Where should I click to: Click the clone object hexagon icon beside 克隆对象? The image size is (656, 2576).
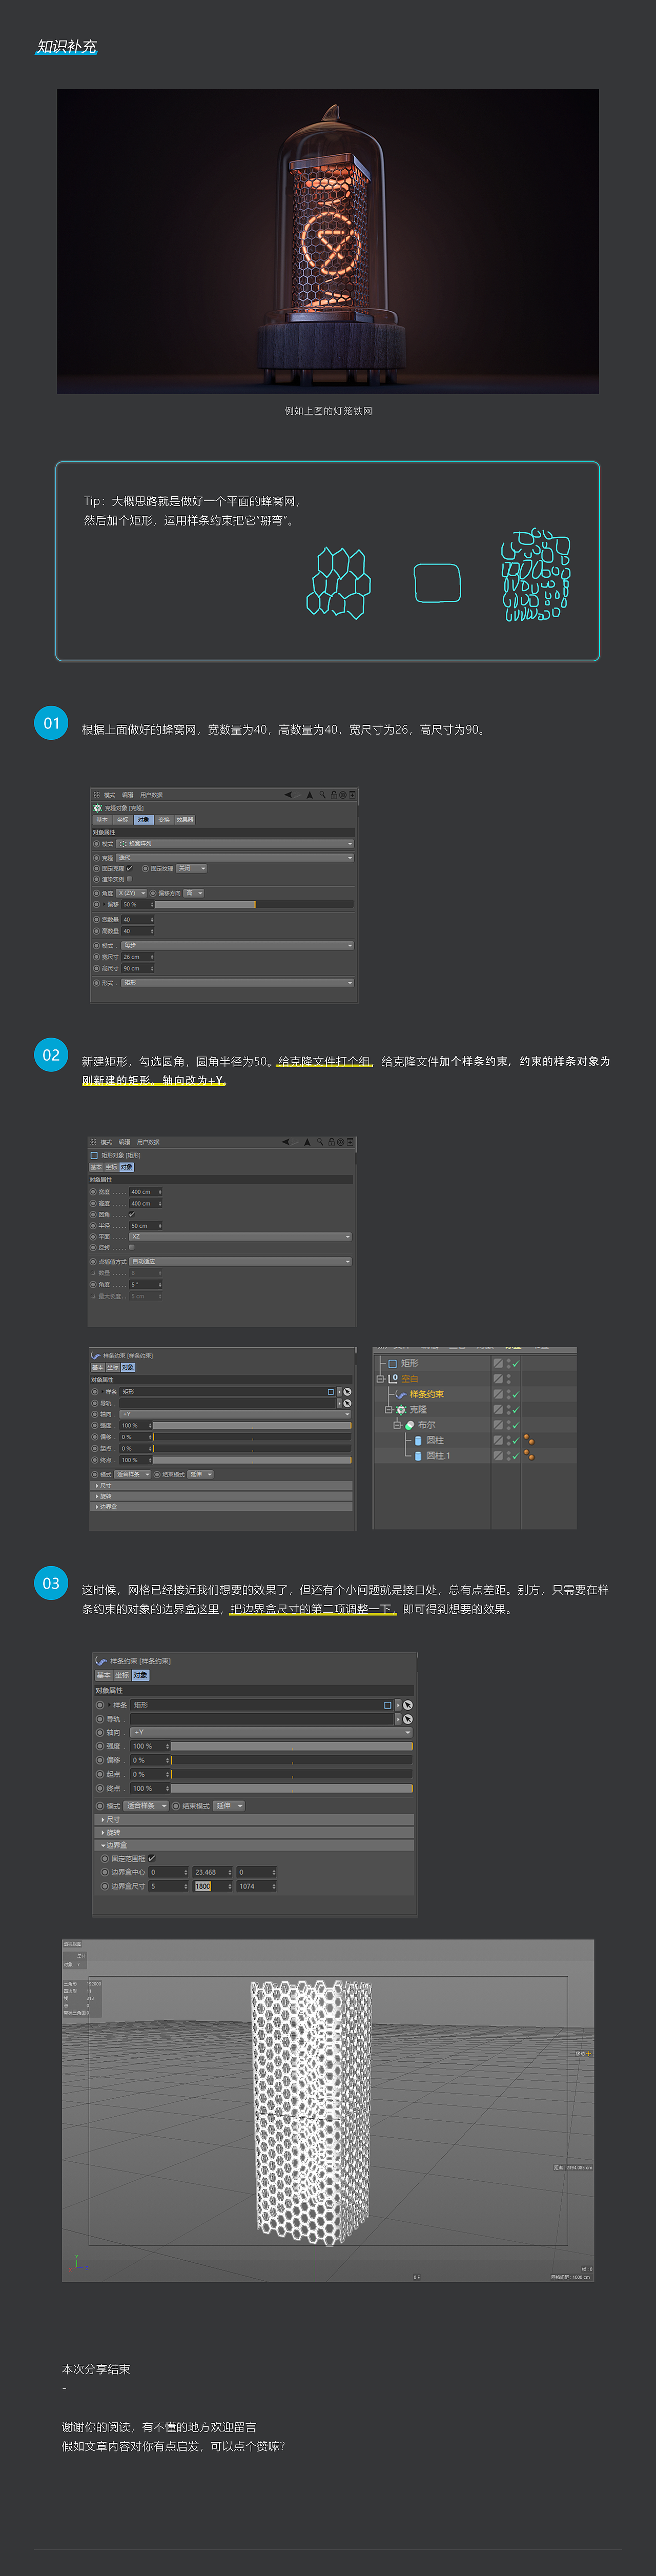click(x=97, y=808)
